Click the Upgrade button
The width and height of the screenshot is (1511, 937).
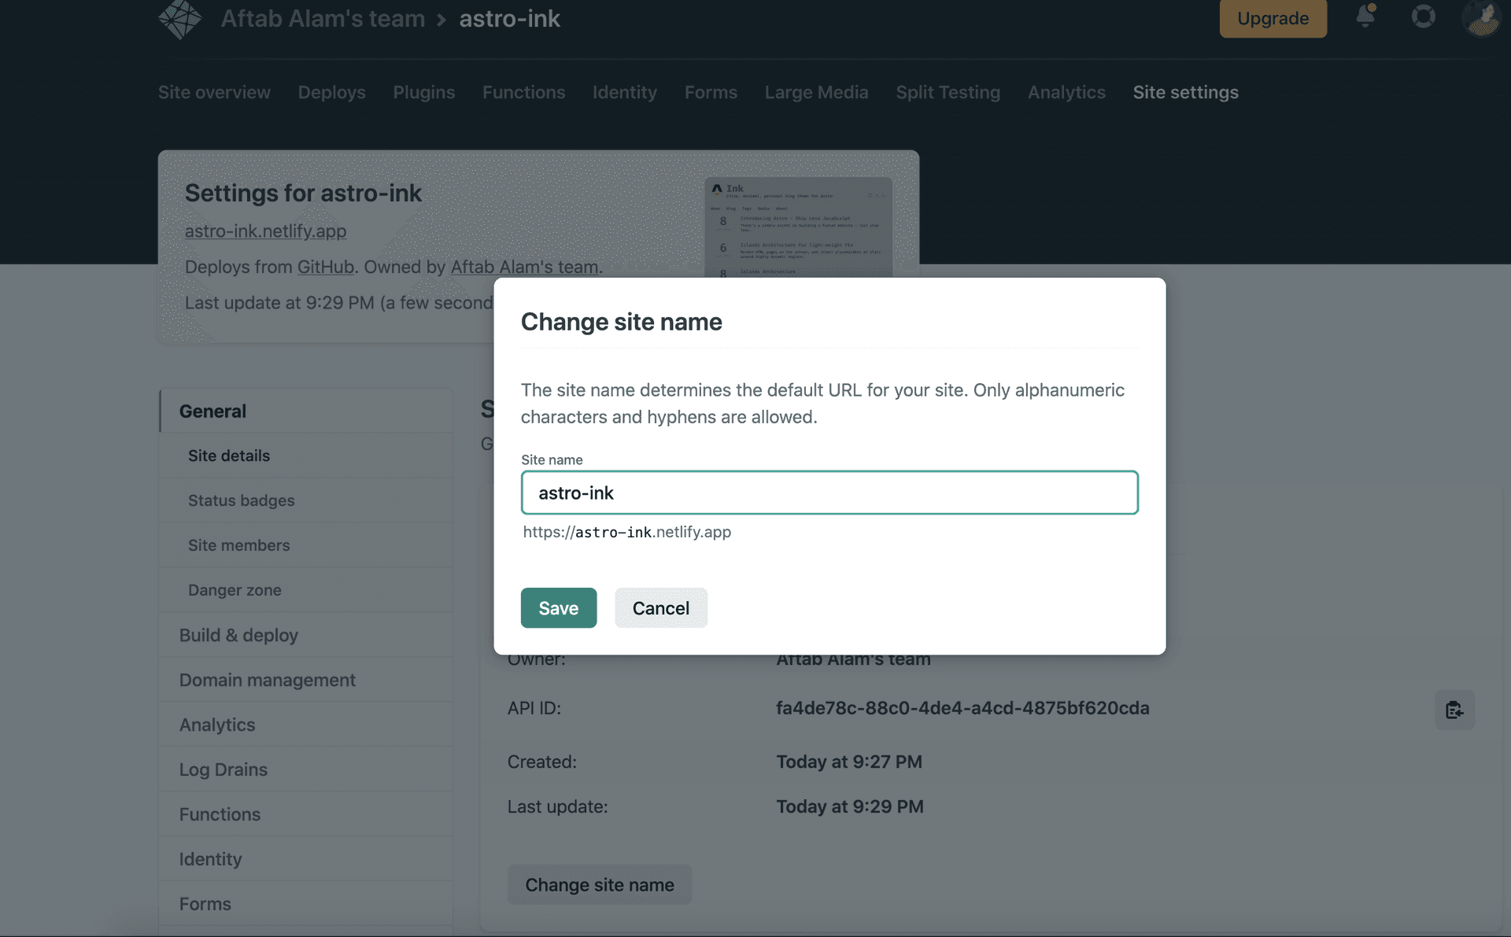(x=1273, y=18)
